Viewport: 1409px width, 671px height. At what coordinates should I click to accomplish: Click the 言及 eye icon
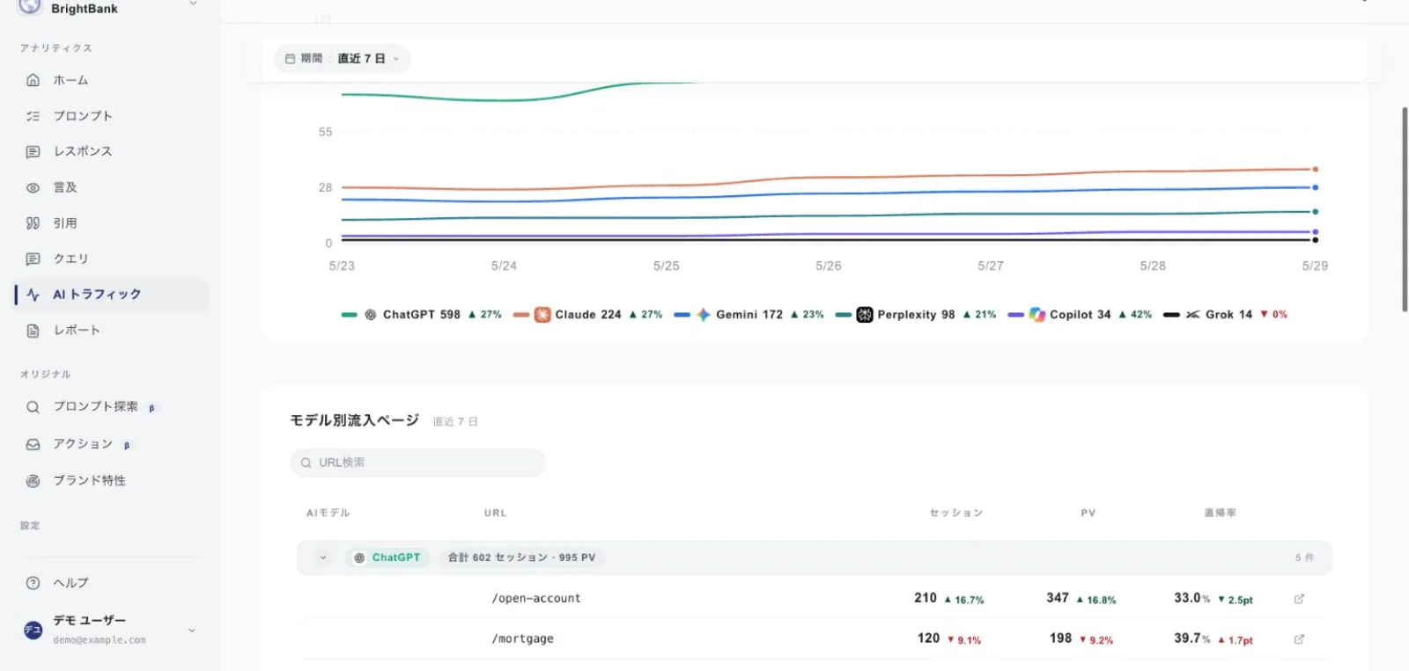coord(33,187)
